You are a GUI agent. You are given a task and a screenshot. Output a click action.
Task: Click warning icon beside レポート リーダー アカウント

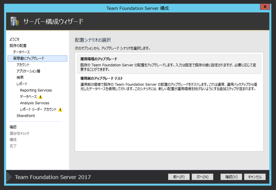[60, 110]
